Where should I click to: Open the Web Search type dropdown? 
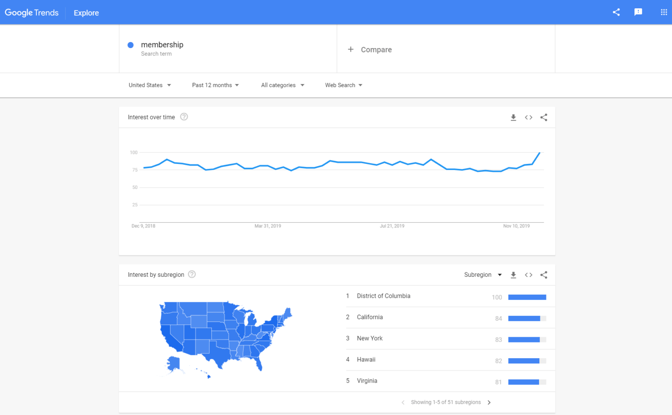pyautogui.click(x=343, y=85)
